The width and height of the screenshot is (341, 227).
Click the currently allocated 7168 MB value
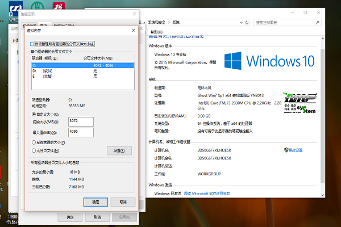pos(76,187)
